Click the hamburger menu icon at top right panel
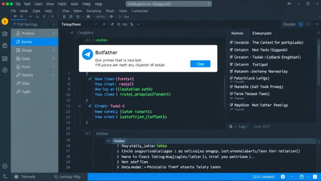This screenshot has height=181, width=321. pyautogui.click(x=317, y=24)
